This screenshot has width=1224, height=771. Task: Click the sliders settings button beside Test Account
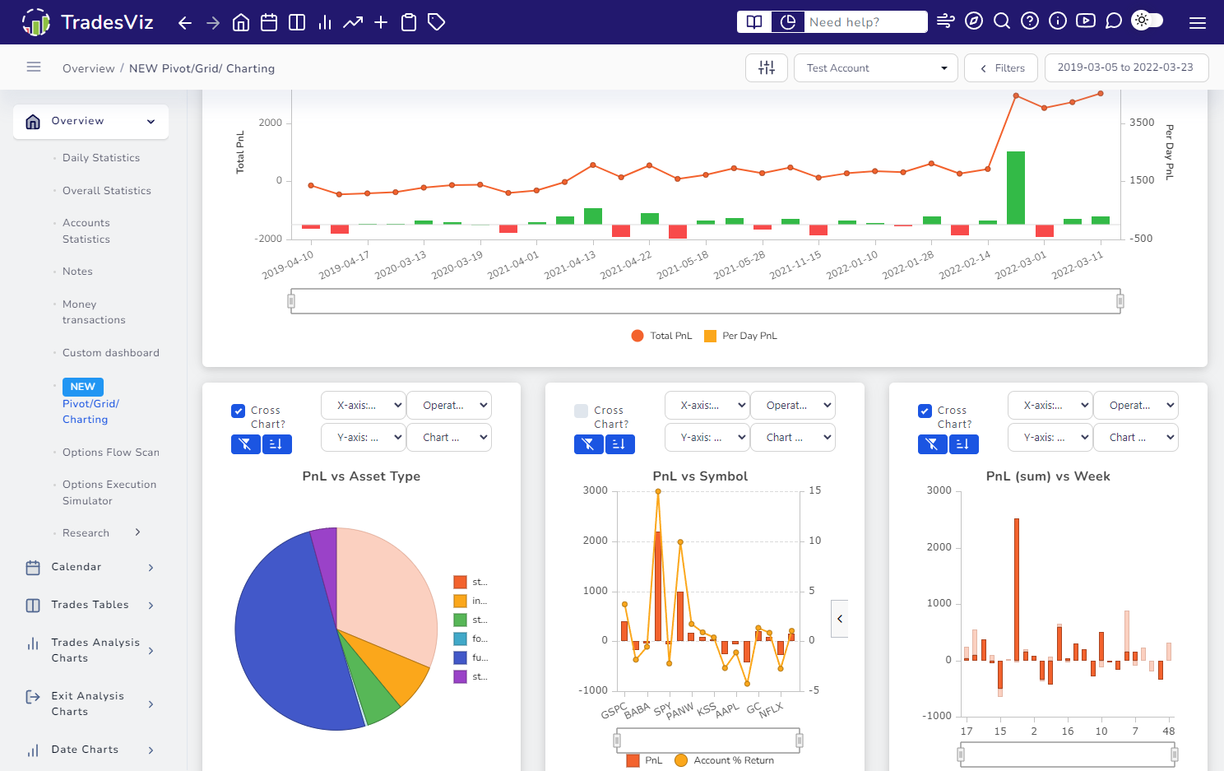click(x=767, y=68)
